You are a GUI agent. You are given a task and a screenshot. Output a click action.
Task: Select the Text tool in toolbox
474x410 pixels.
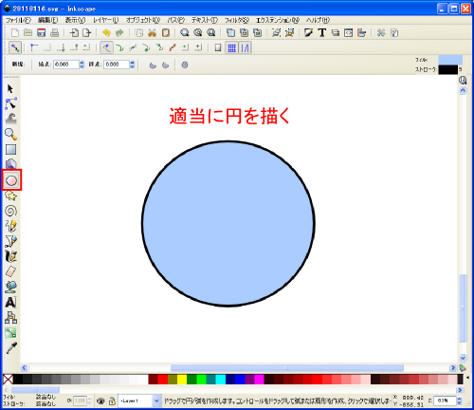coord(10,302)
